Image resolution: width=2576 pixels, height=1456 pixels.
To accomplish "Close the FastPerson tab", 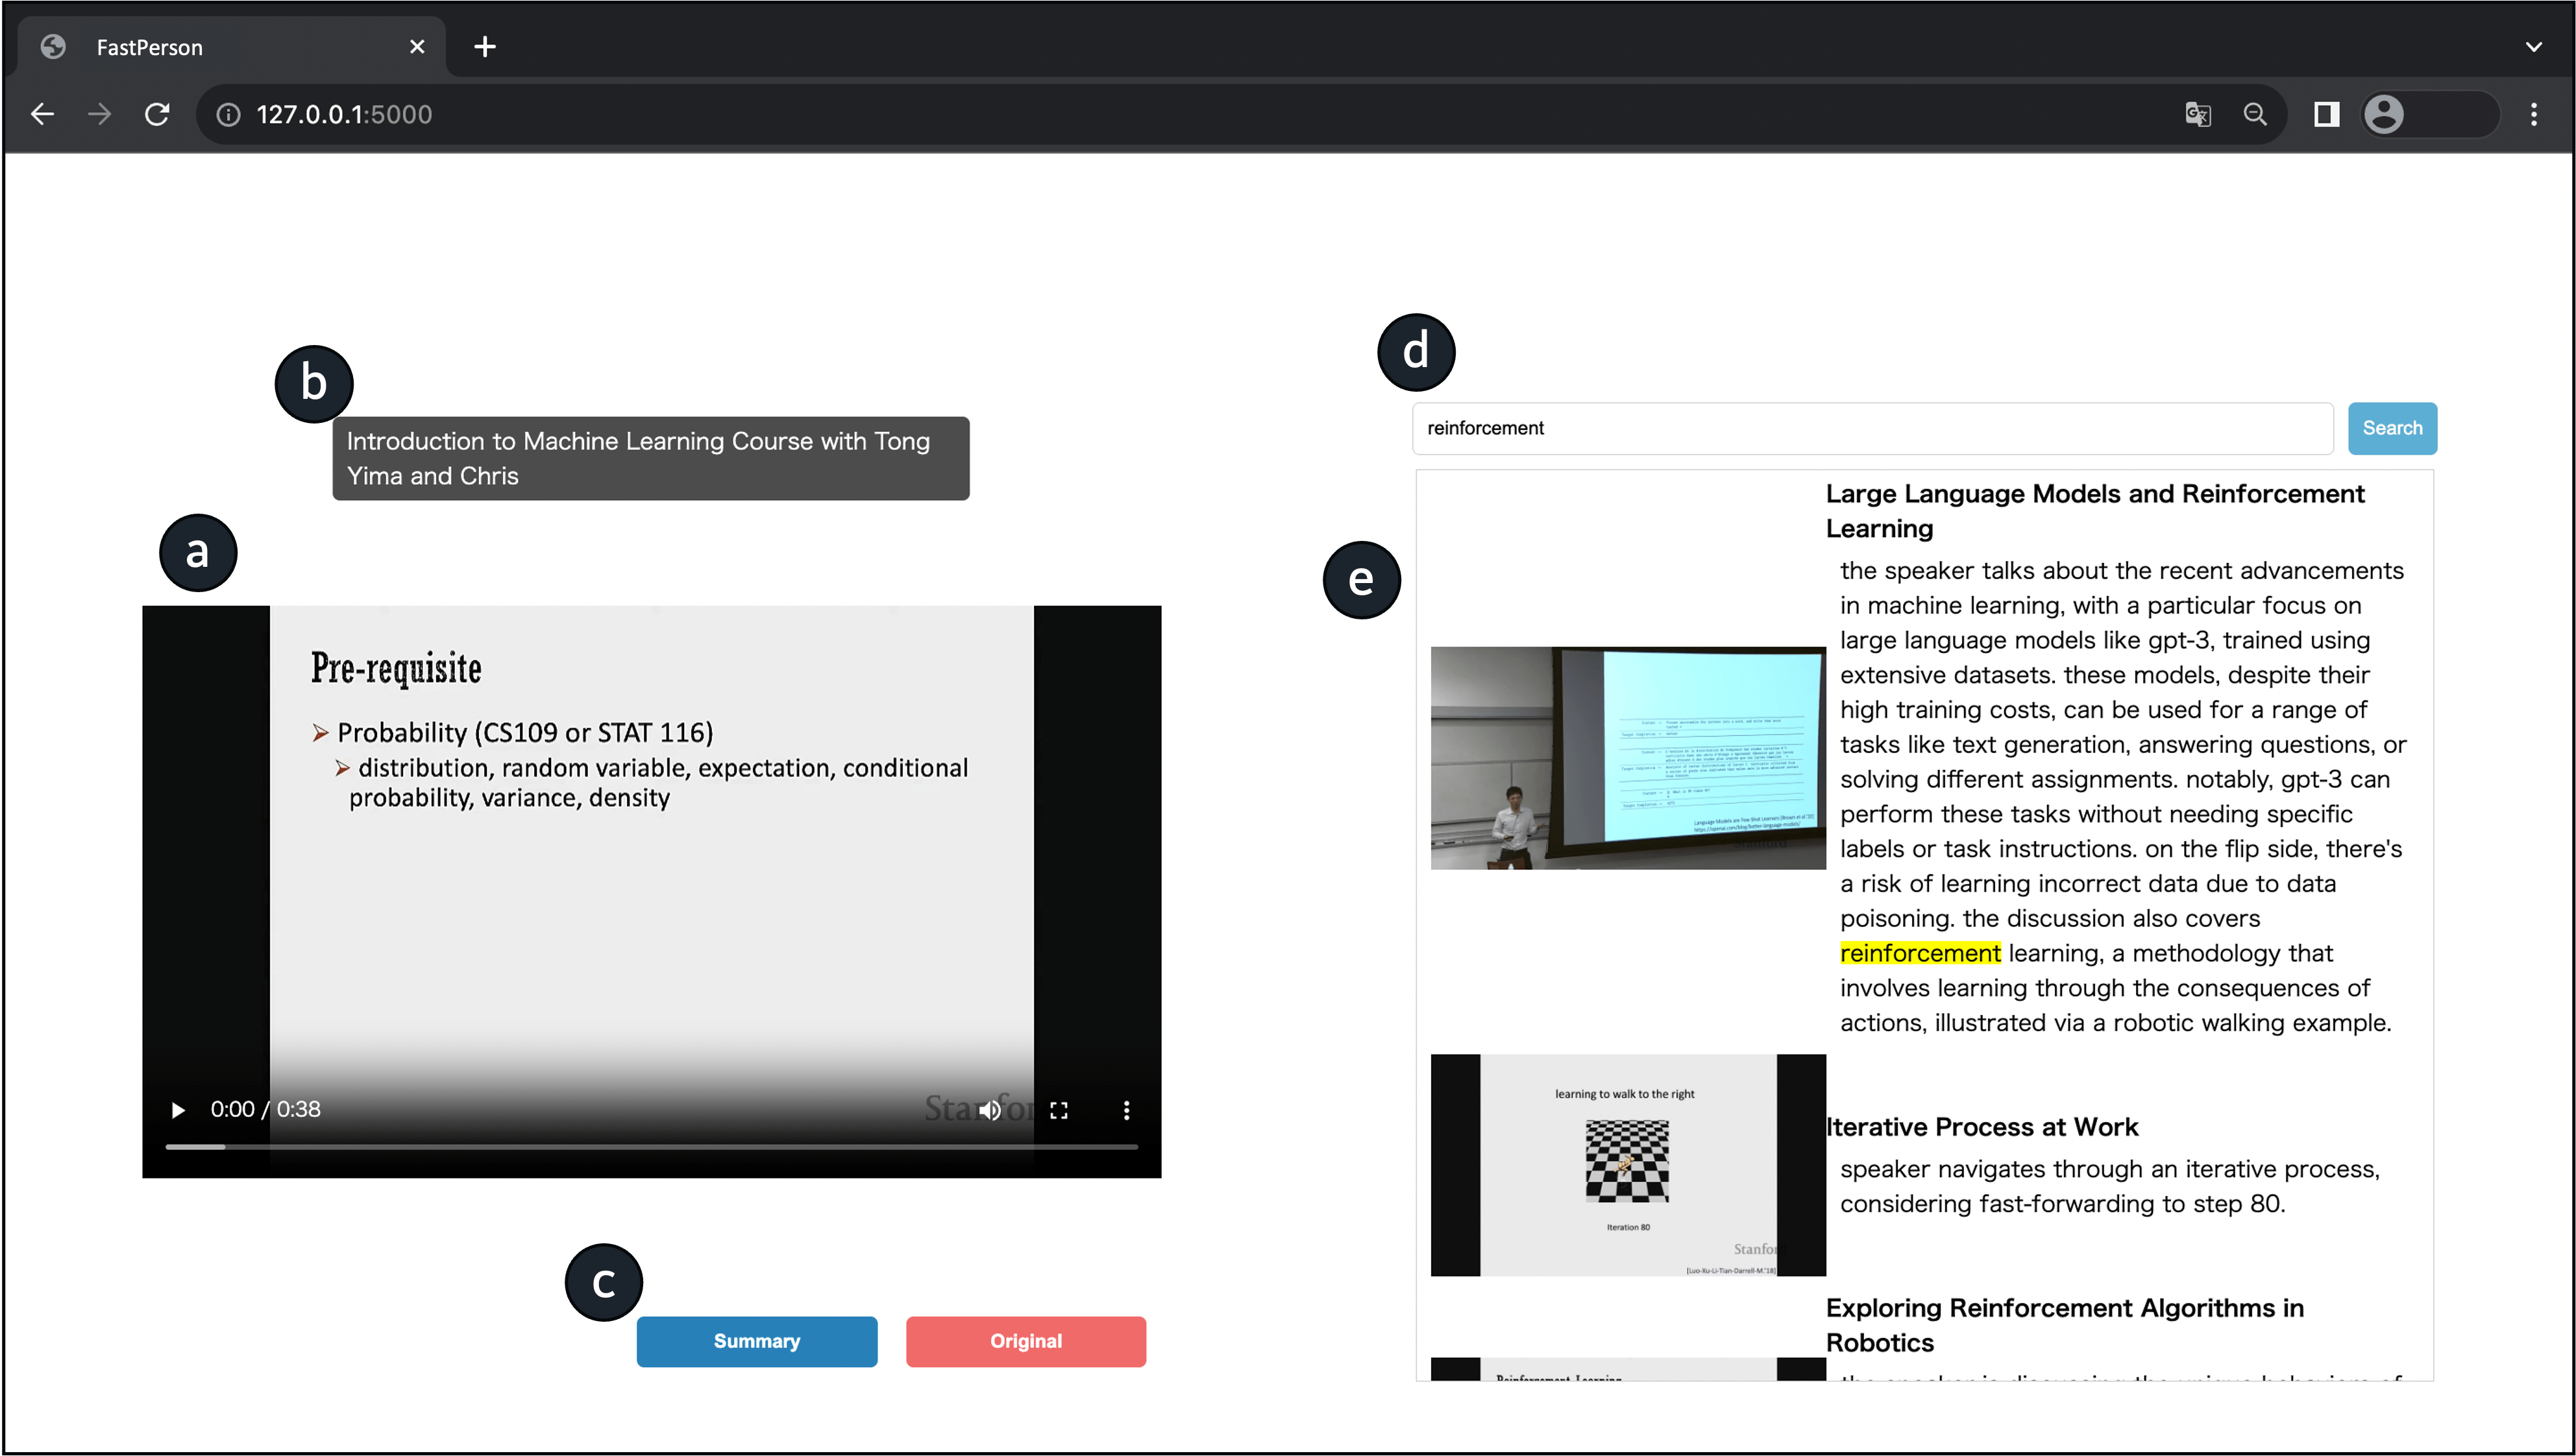I will click(417, 47).
